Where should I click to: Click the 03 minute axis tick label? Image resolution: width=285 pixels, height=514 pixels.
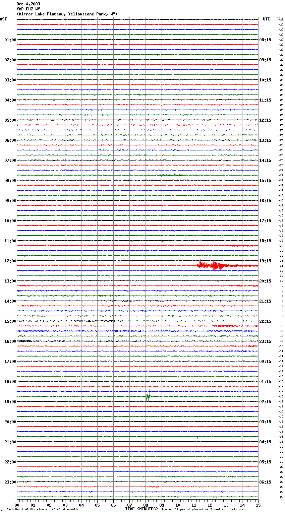65,505
